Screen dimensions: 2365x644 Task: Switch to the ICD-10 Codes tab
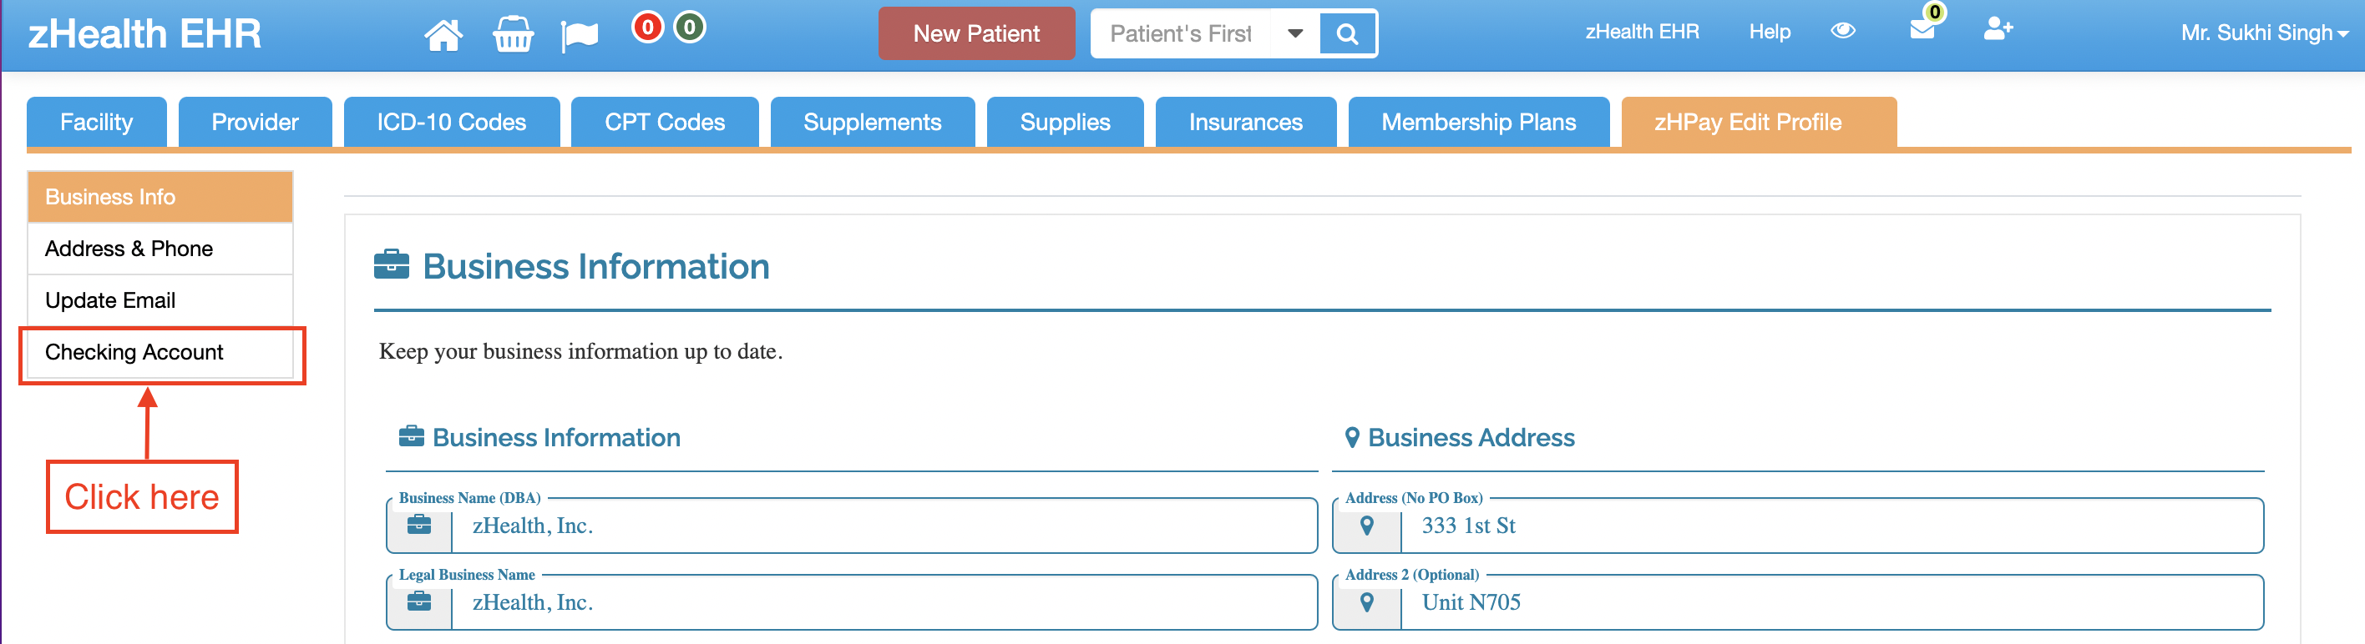pyautogui.click(x=451, y=122)
